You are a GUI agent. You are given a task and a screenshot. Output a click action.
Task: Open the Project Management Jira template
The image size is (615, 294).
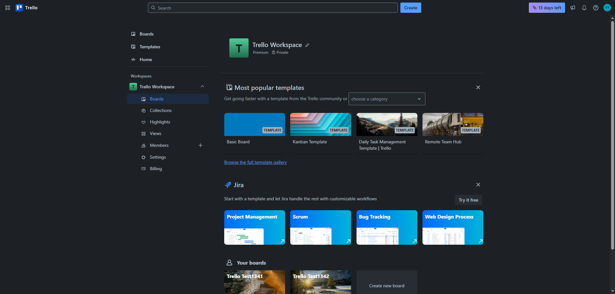[255, 227]
